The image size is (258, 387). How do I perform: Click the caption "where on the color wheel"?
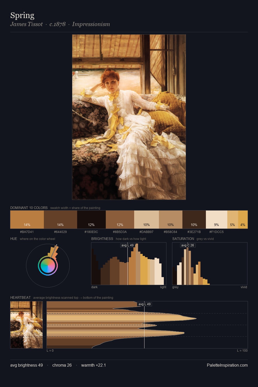pyautogui.click(x=37, y=239)
